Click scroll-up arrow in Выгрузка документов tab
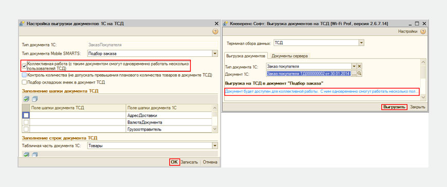Image resolution: width=447 pixels, height=187 pixels. (x=423, y=63)
